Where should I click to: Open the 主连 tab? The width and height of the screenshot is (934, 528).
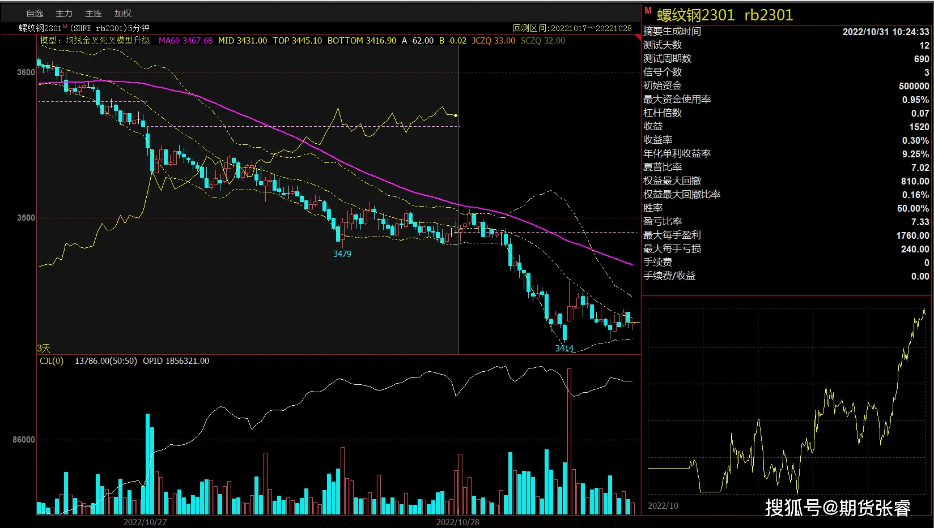click(94, 14)
